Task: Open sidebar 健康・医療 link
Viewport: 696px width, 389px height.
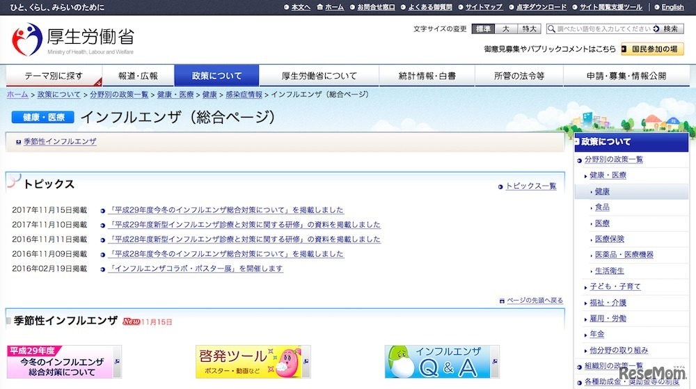Action: [608, 175]
